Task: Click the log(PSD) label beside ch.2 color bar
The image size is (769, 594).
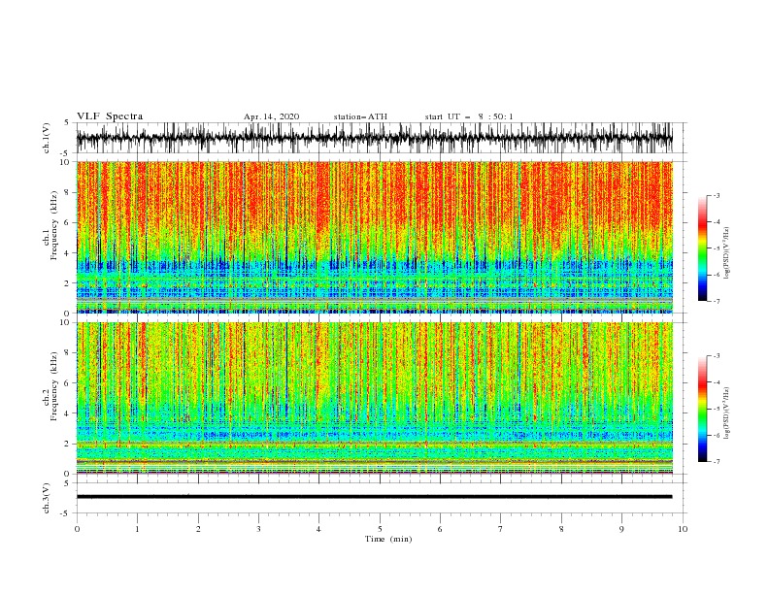Action: point(728,413)
